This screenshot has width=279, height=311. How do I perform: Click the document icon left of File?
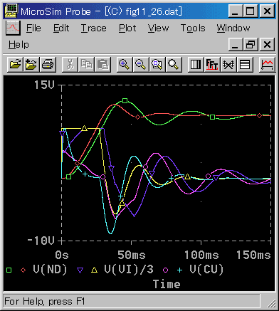13,28
